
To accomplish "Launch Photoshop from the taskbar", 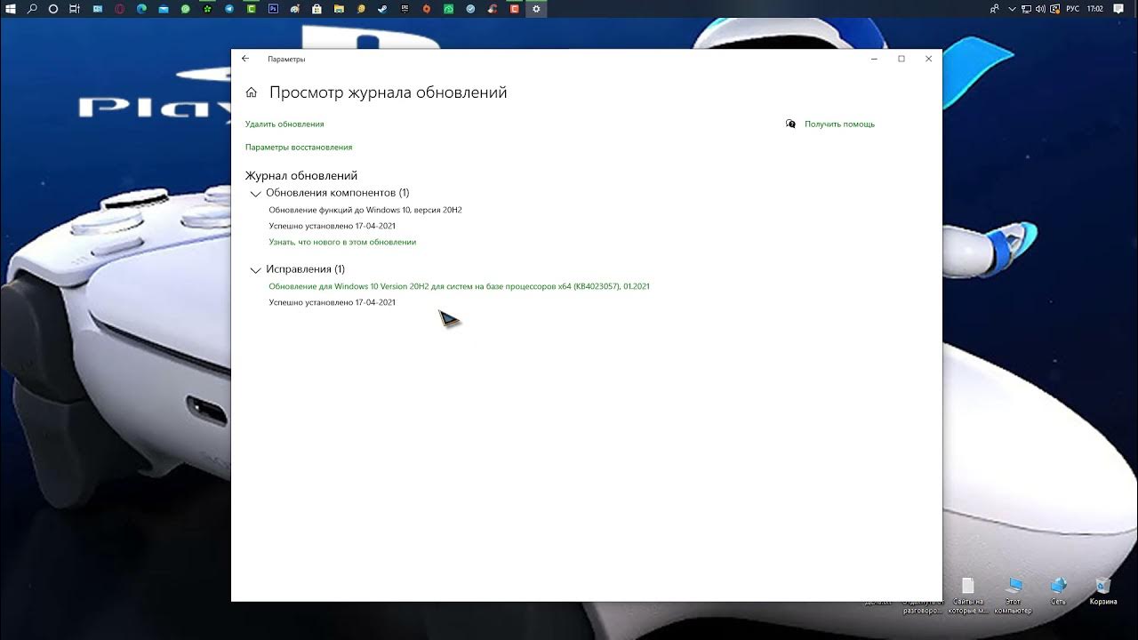I will click(x=273, y=9).
